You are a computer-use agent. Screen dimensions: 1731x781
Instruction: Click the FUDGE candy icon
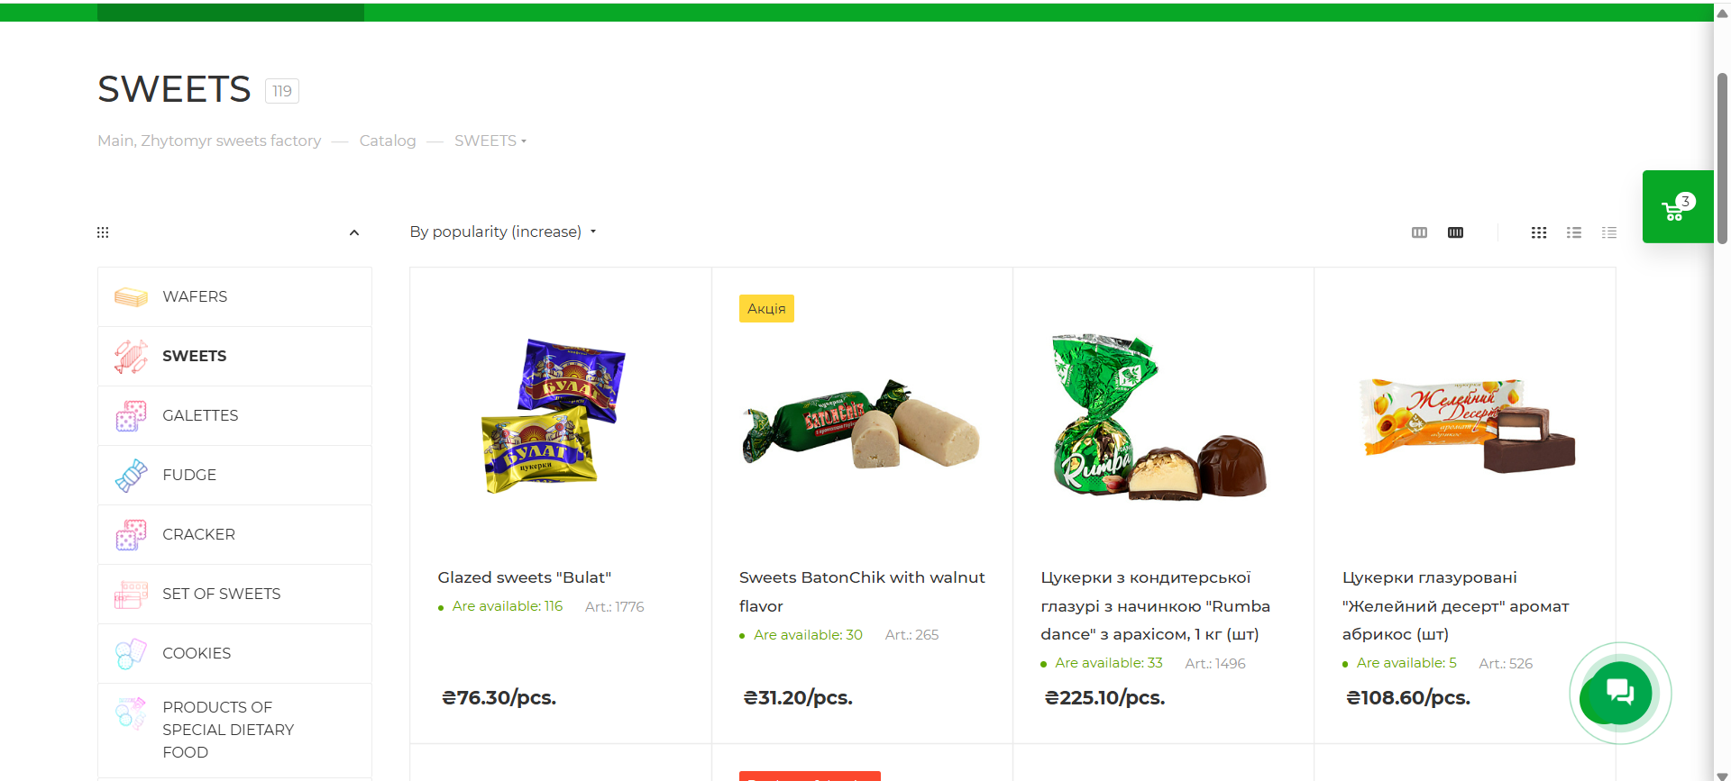click(131, 475)
